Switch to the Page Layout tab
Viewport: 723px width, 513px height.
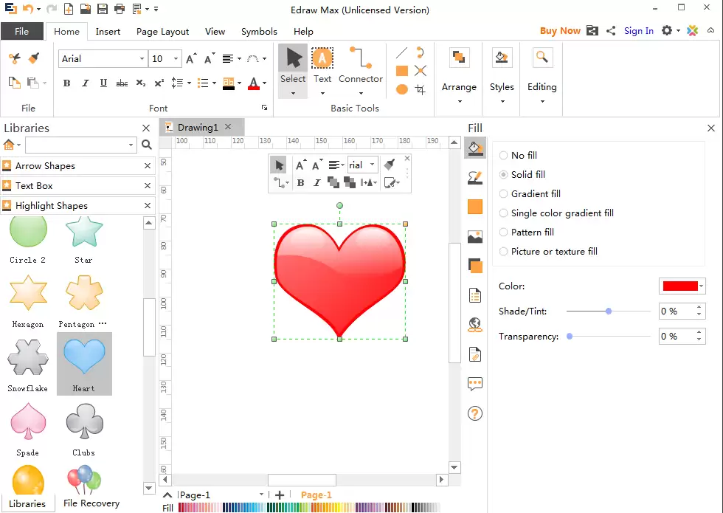point(162,31)
